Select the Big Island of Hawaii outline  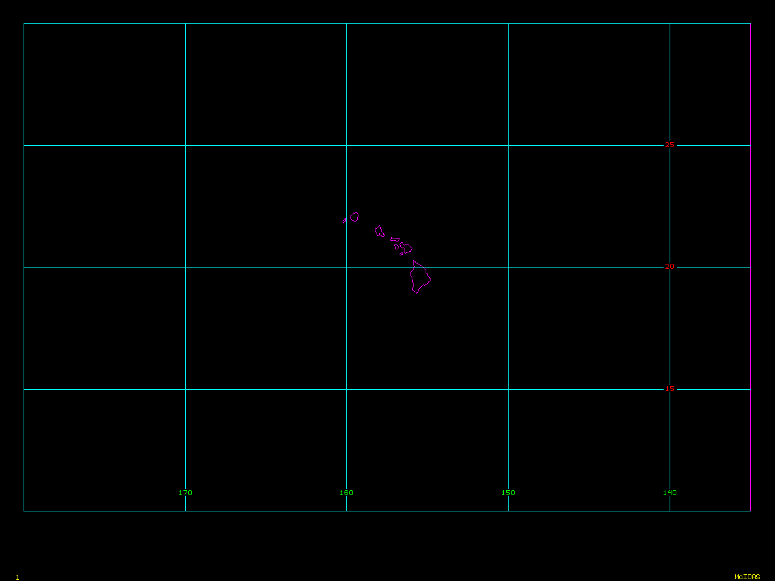coord(420,277)
